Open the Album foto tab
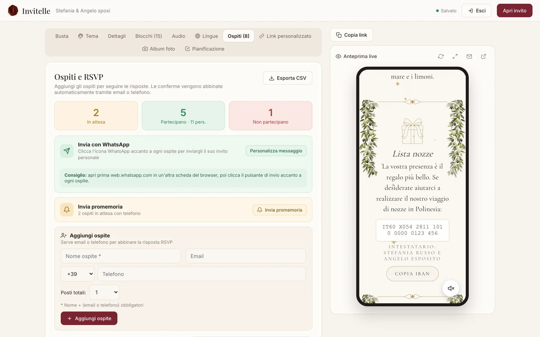 [x=159, y=49]
